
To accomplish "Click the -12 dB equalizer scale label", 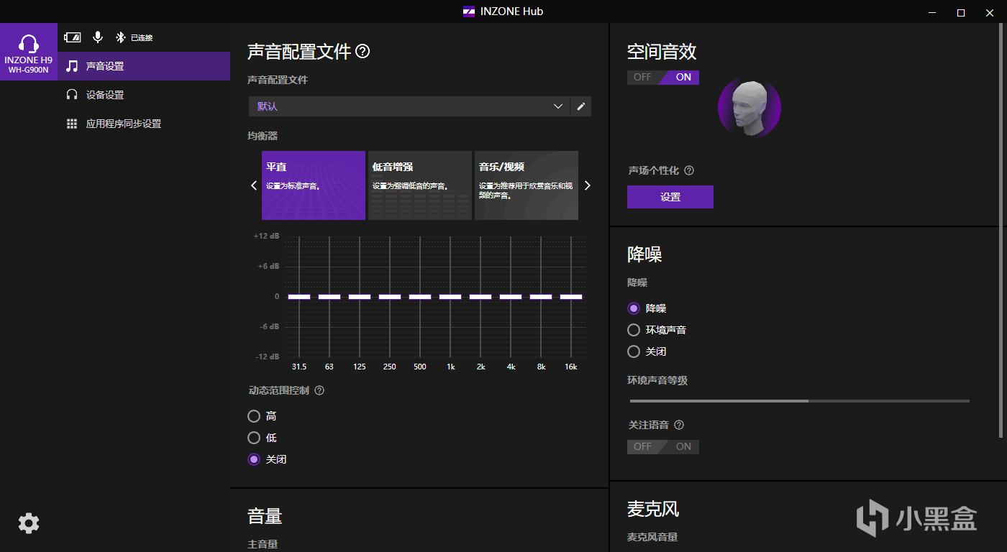I will point(267,356).
